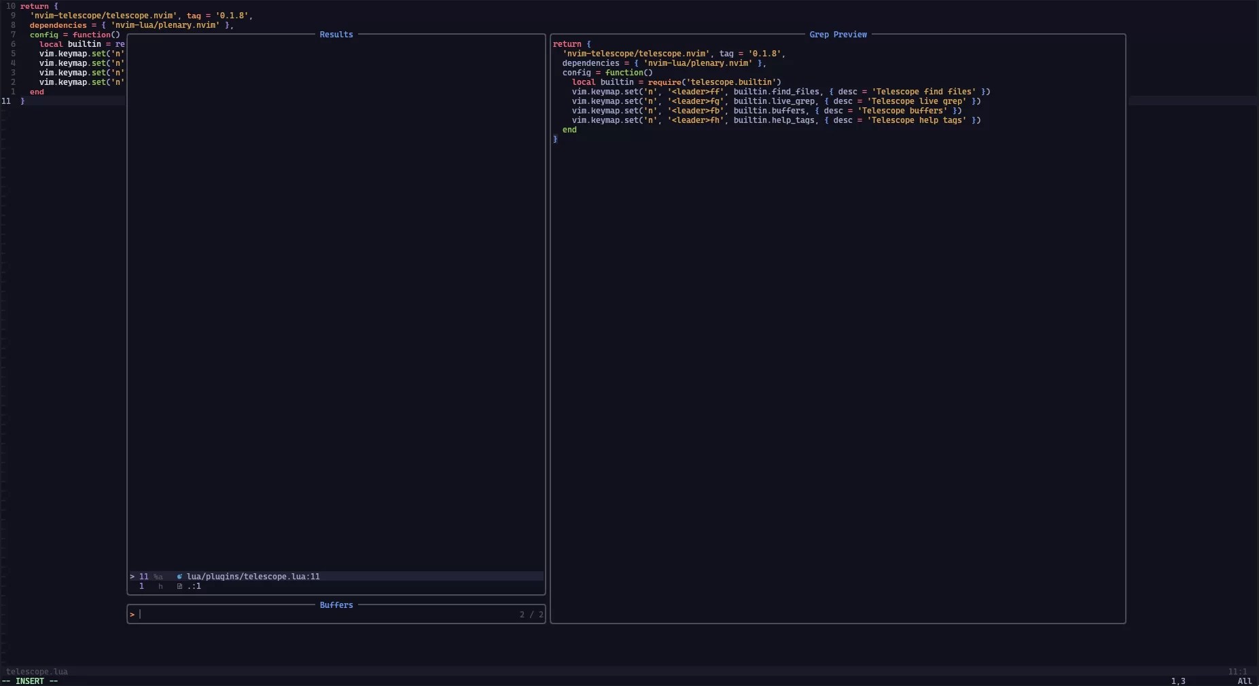Screen dimensions: 1259x686
Task: Click the 'Results' panel title
Action: tap(336, 35)
